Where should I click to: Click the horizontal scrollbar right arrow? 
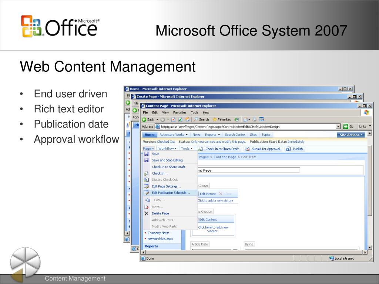tap(365, 252)
